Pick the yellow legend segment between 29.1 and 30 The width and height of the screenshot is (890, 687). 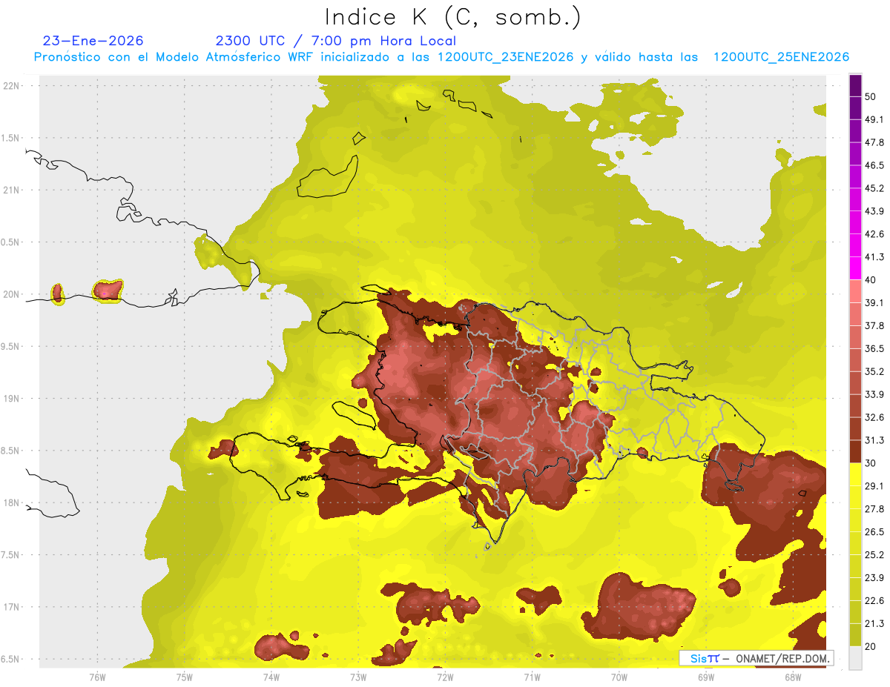[855, 474]
